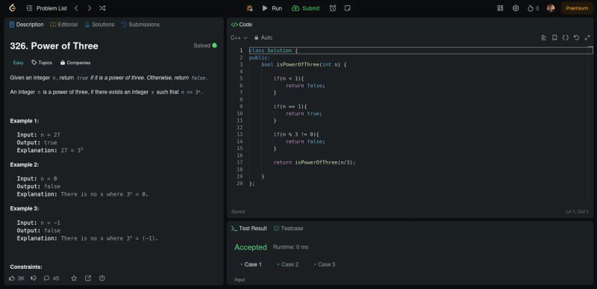This screenshot has height=289, width=597.
Task: Click the Ln 1, Col 1 status
Action: [577, 211]
